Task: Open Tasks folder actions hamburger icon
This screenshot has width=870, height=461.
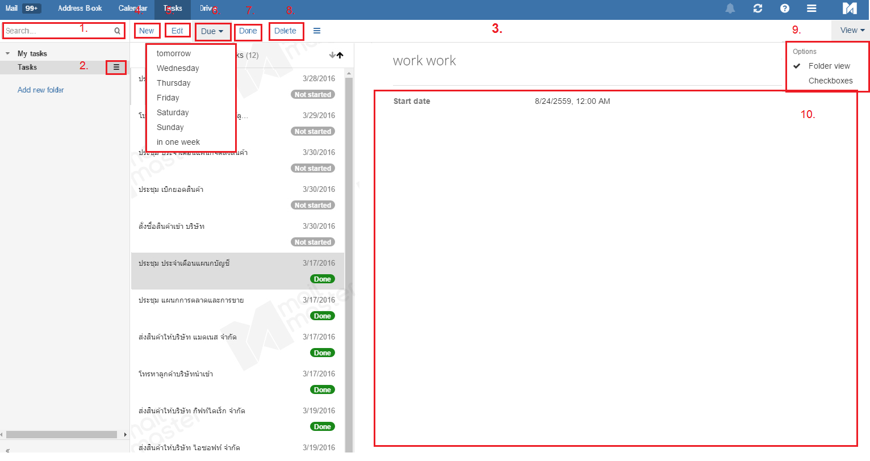Action: click(116, 67)
